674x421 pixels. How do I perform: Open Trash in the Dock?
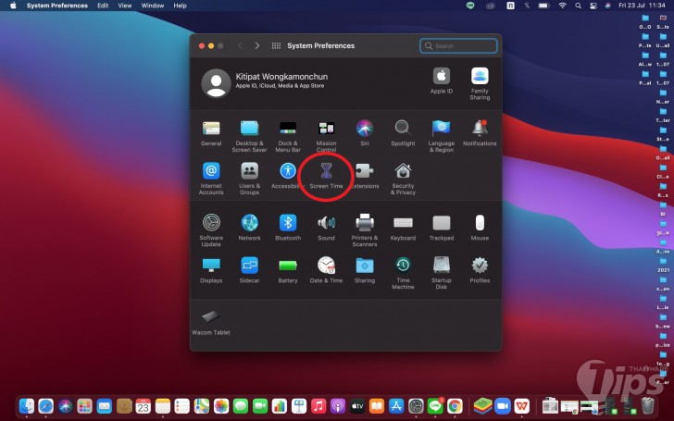(x=648, y=406)
